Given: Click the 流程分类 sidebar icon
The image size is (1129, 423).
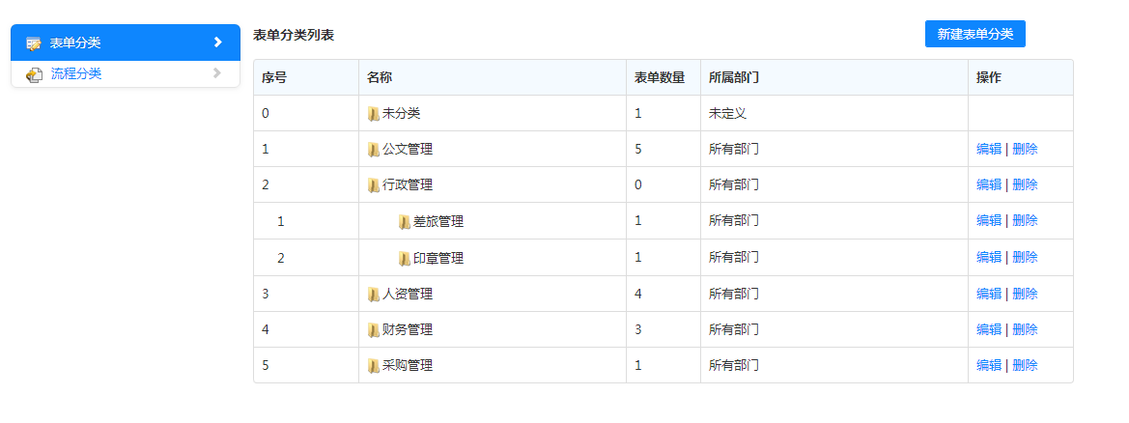Looking at the screenshot, I should pyautogui.click(x=34, y=74).
